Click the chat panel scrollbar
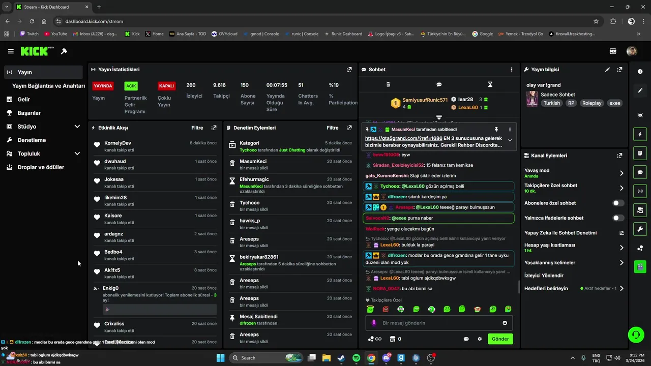The width and height of the screenshot is (651, 366). 519,287
